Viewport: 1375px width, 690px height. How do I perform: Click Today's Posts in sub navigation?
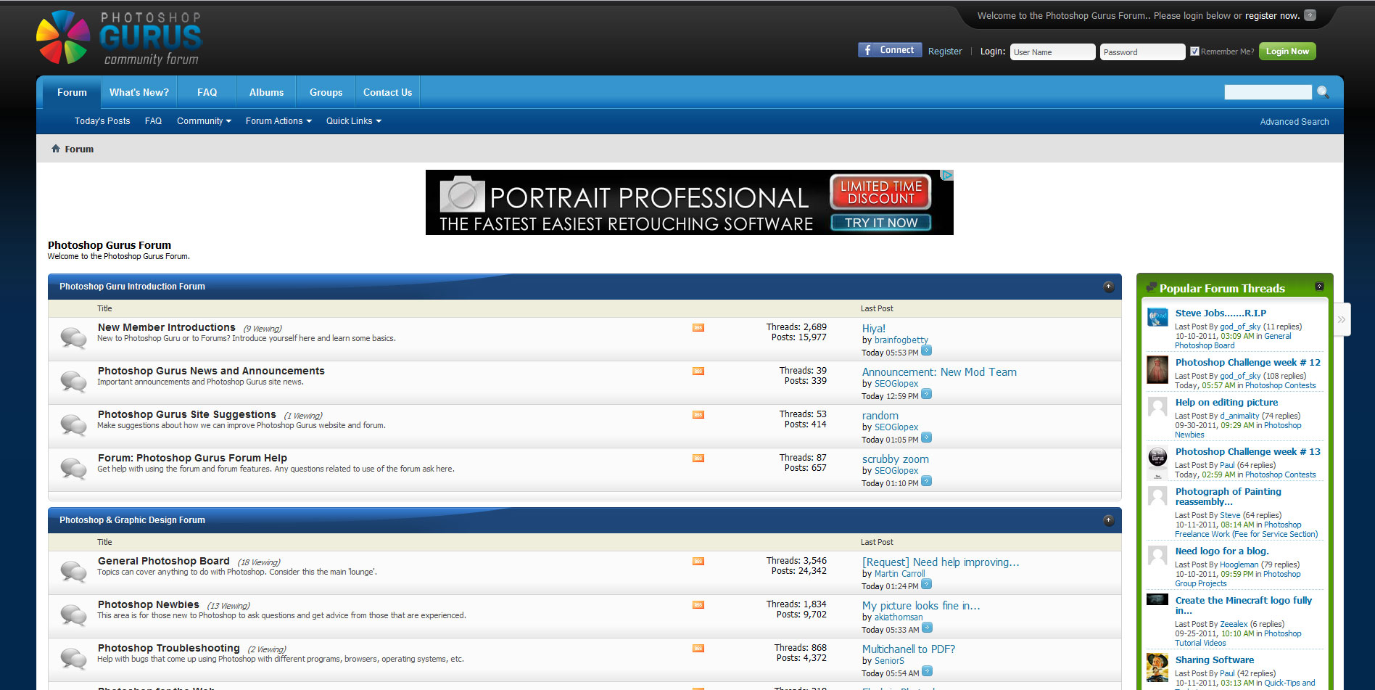click(102, 121)
